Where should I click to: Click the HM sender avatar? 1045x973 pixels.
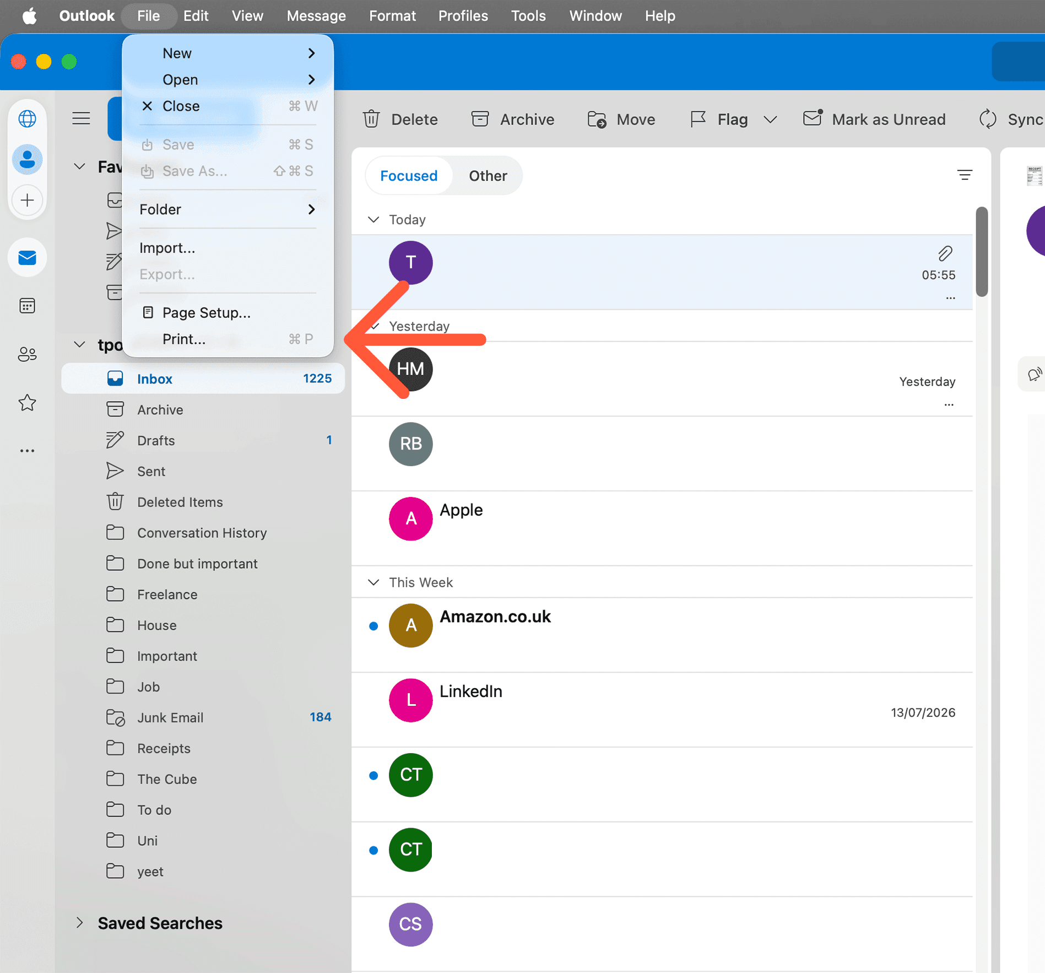pyautogui.click(x=411, y=369)
